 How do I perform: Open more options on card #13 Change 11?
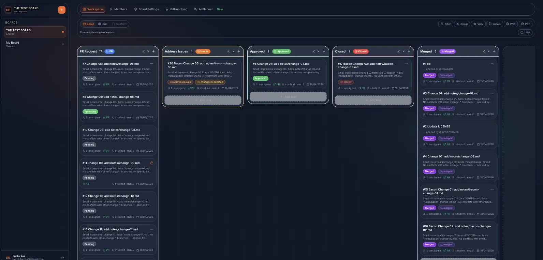click(x=152, y=229)
